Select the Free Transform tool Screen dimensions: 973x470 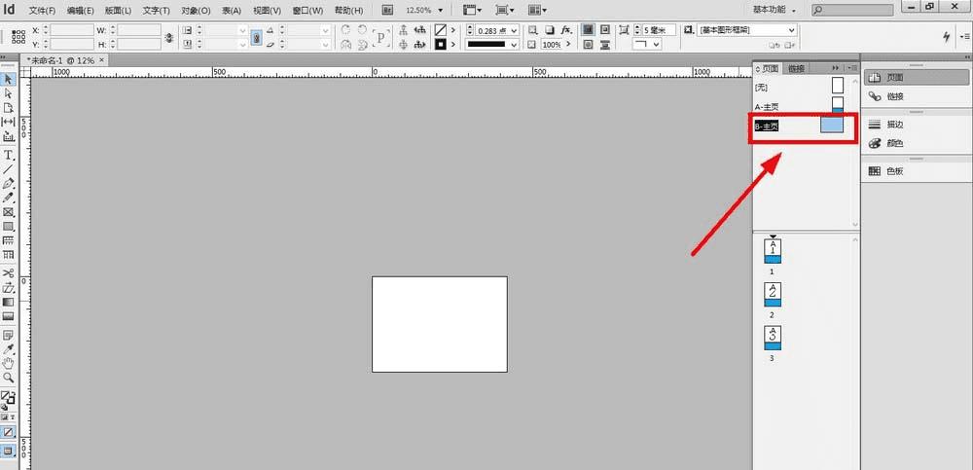coord(9,287)
